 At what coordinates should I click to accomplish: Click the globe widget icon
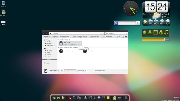[x=161, y=33]
